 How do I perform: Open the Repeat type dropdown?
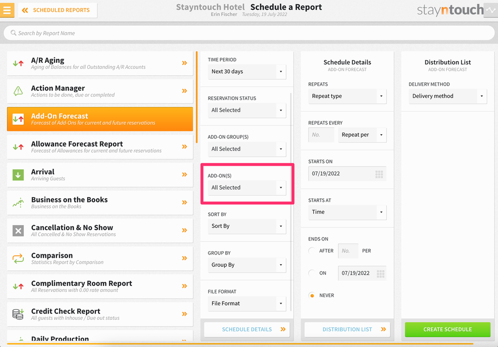tap(347, 96)
